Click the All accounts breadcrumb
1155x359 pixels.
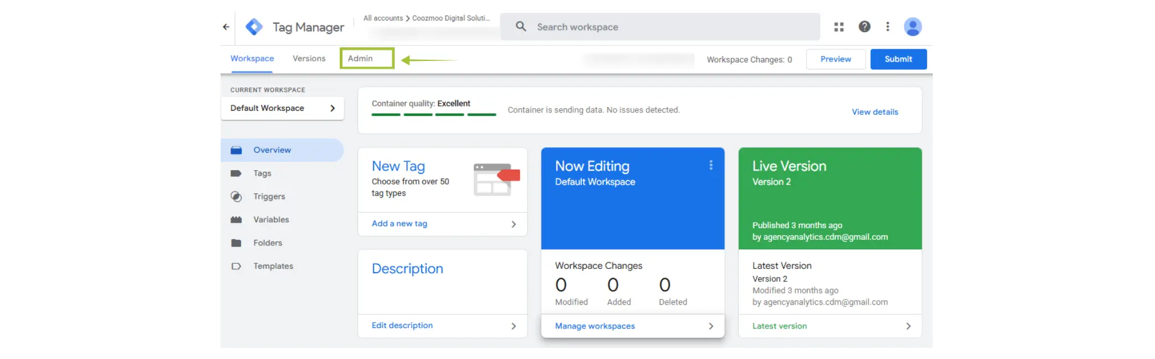[383, 18]
